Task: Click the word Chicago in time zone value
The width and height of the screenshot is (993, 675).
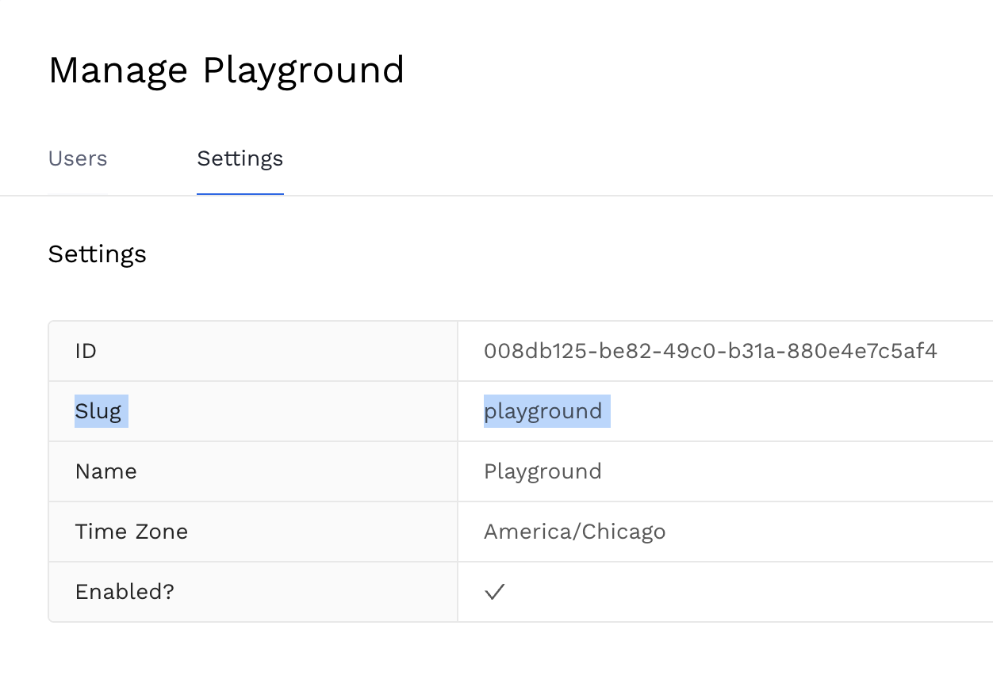Action: tap(623, 532)
